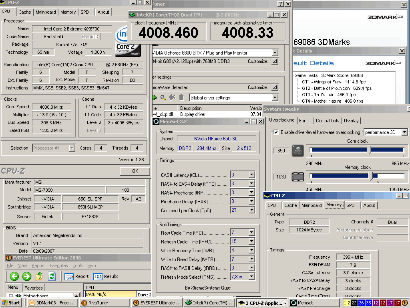Open the Windows Start menu
The height and width of the screenshot is (308, 410).
pos(11,303)
